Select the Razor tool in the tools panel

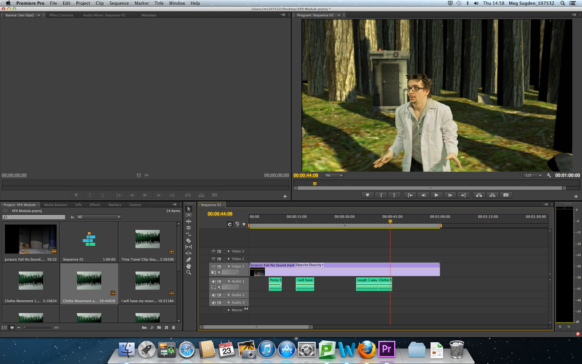coord(188,241)
